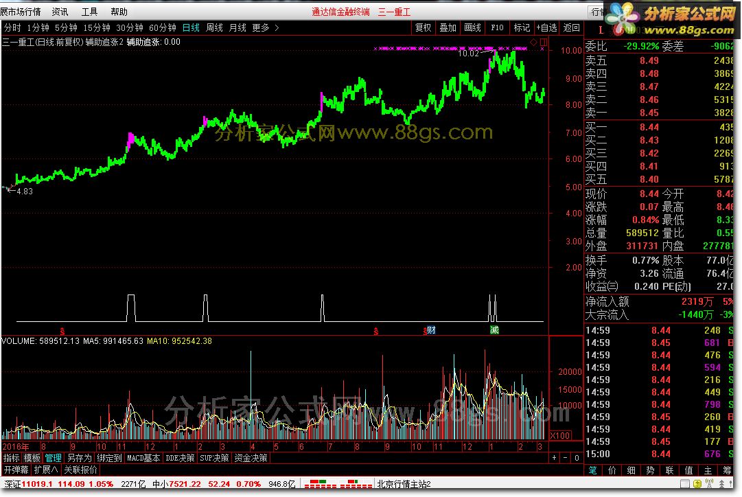Click the 财 financial info marker on the chart
The height and width of the screenshot is (497, 742).
pyautogui.click(x=431, y=330)
